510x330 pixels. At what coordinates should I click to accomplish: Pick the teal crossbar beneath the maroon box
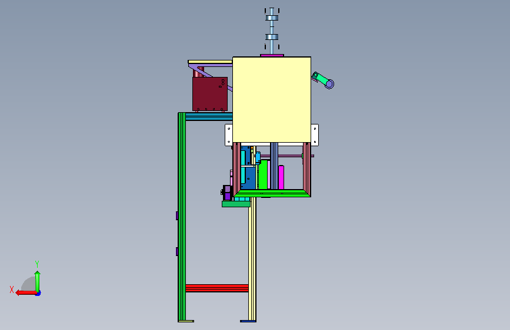click(x=209, y=117)
